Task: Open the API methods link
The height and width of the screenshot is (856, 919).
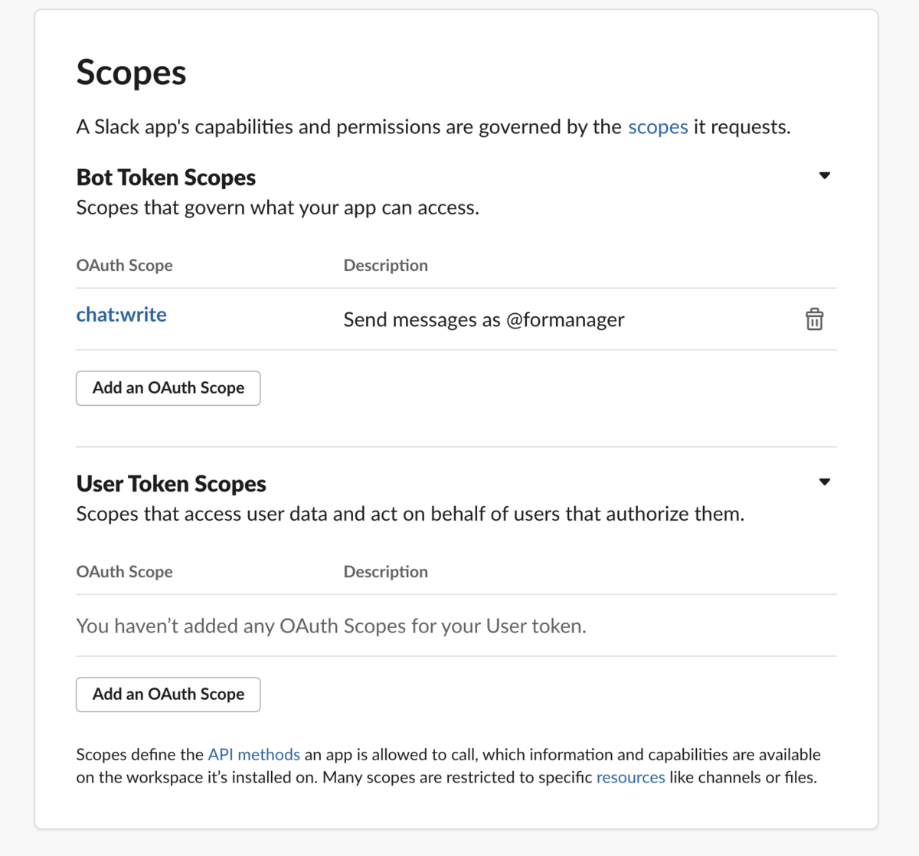Action: tap(253, 754)
